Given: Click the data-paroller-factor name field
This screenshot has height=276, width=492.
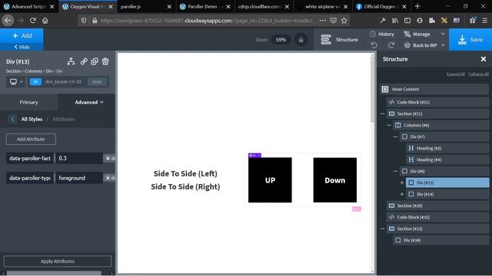Looking at the screenshot, I should click(30, 159).
